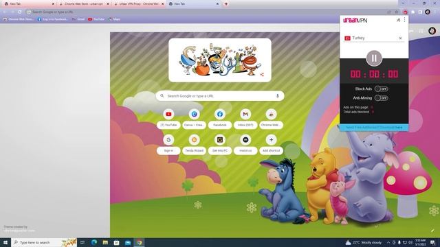Switch to the last New Tab tab
The width and height of the screenshot is (440, 247).
(x=194, y=4)
